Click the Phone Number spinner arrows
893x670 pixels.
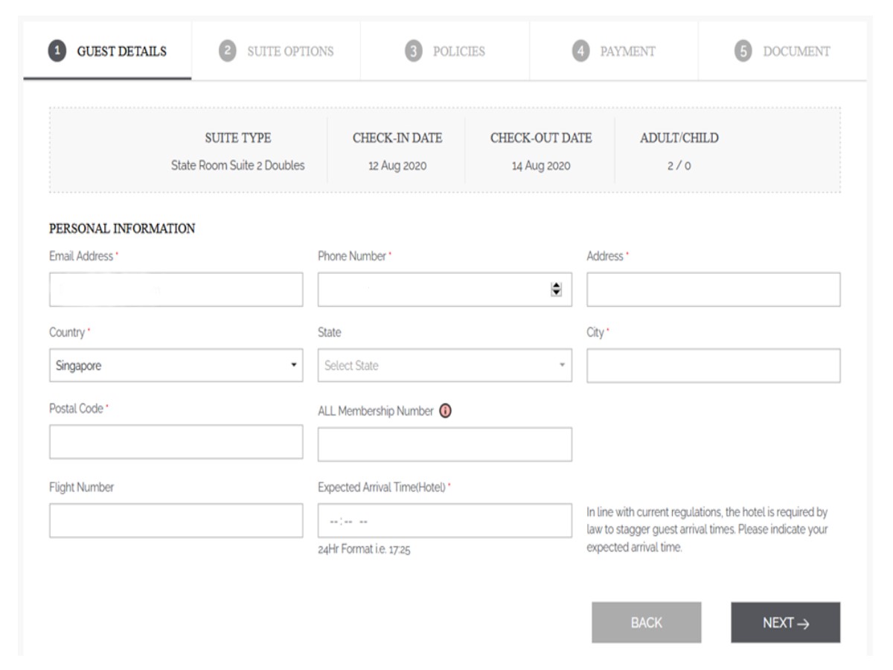click(556, 290)
